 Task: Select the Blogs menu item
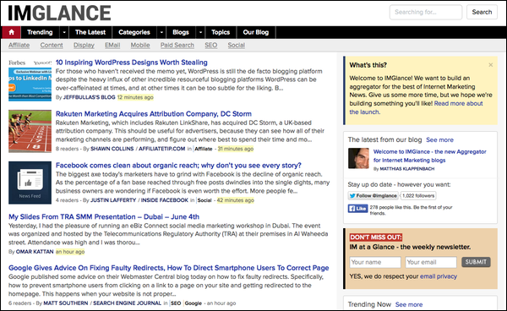tap(181, 32)
